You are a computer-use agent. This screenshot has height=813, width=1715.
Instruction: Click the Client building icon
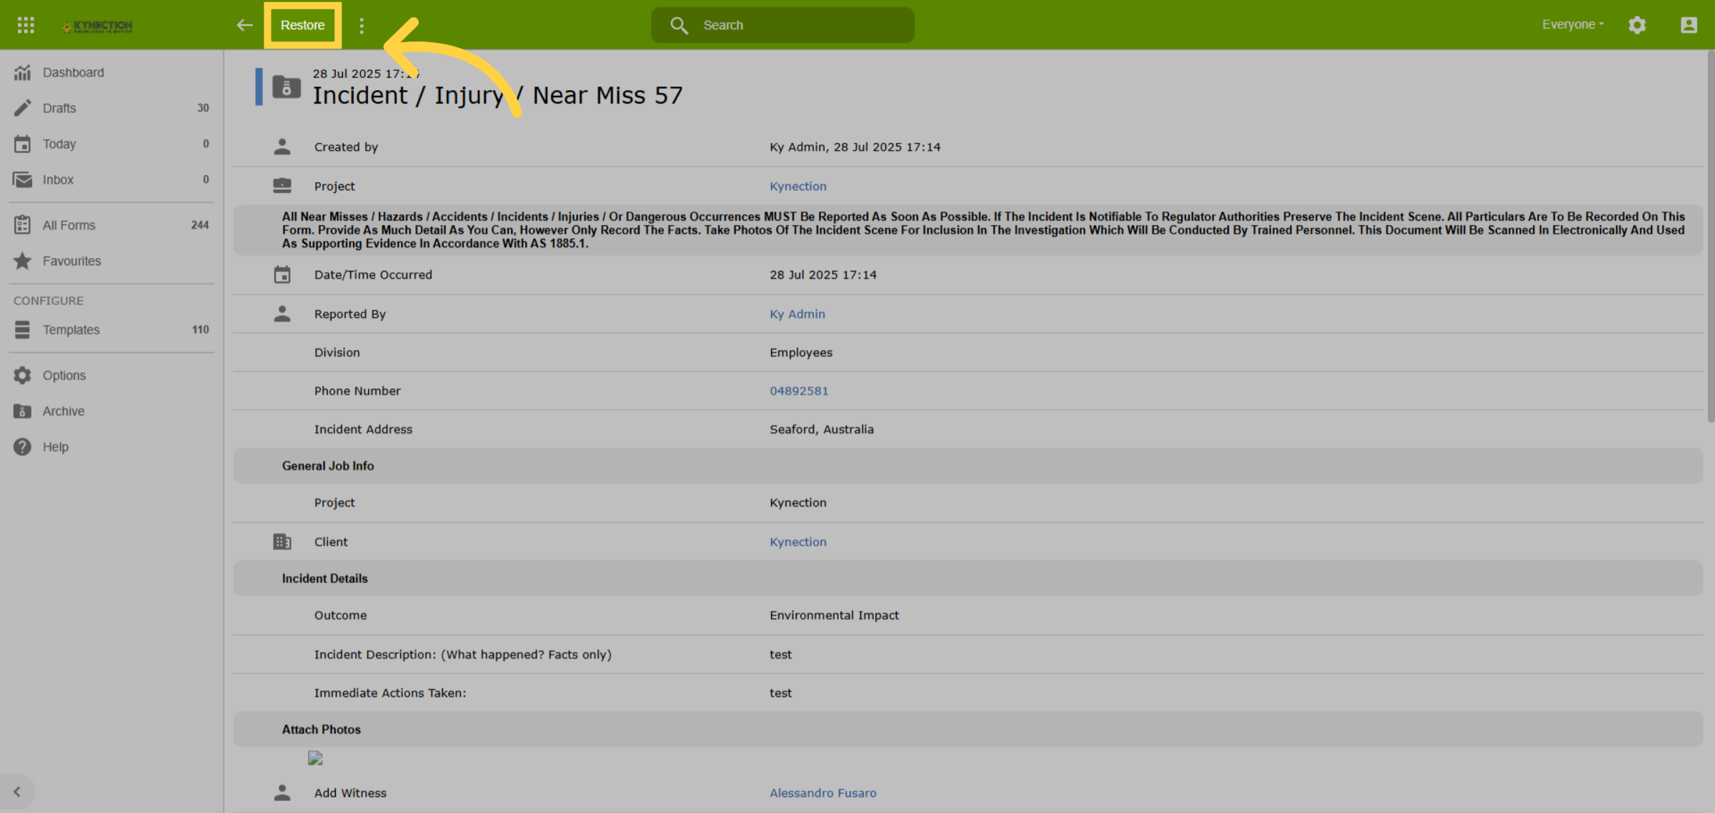(x=282, y=542)
